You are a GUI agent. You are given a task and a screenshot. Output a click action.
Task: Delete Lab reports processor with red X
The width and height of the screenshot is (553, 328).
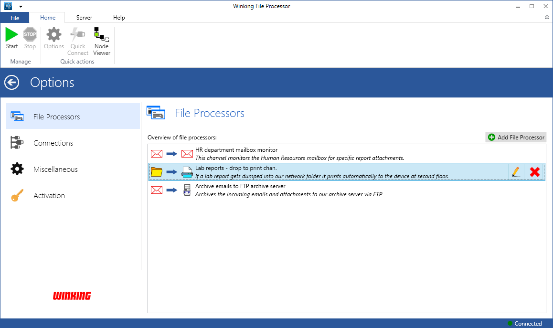(x=535, y=172)
